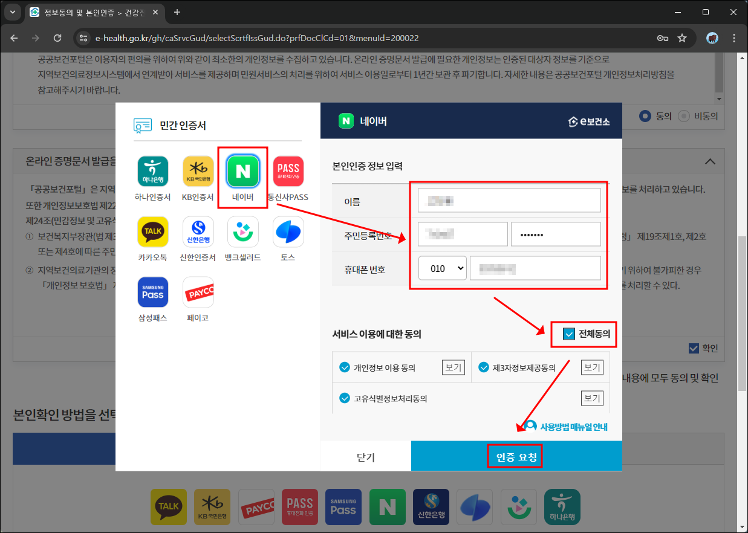This screenshot has height=533, width=748.
Task: Select the 비동의 radio button
Action: tap(684, 116)
